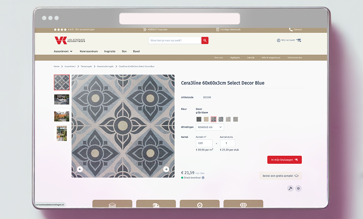
Task: Select the second product thumbnail image
Action: tap(62, 99)
